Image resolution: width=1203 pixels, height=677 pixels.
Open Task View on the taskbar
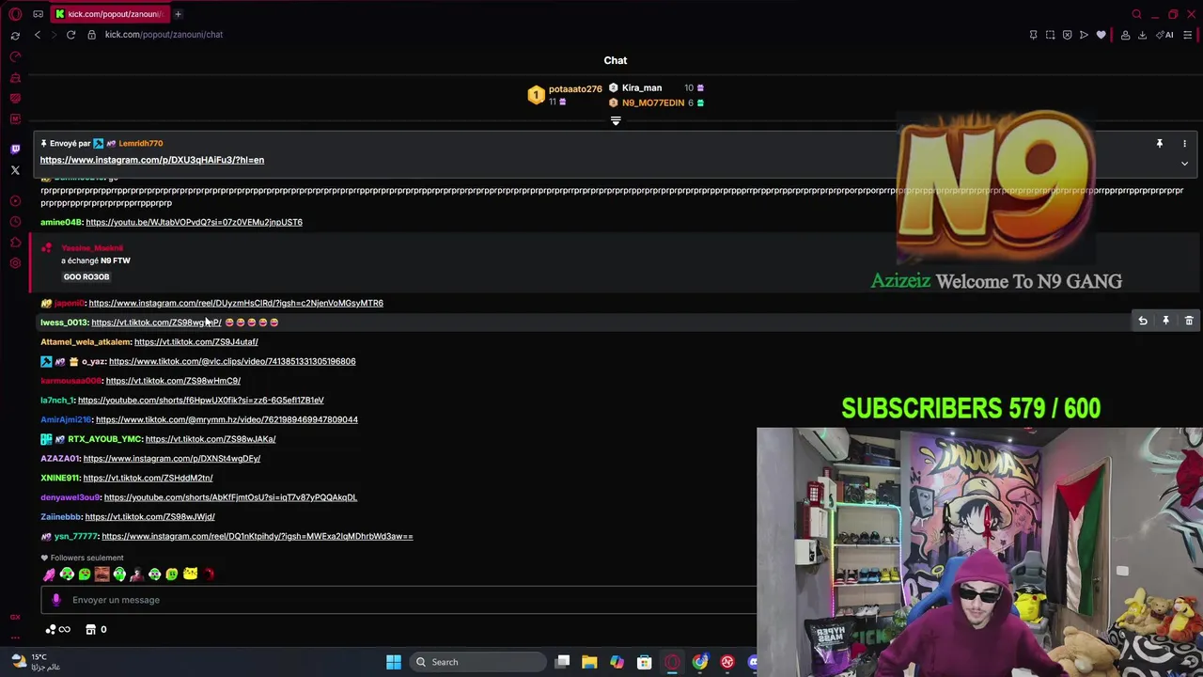[562, 662]
